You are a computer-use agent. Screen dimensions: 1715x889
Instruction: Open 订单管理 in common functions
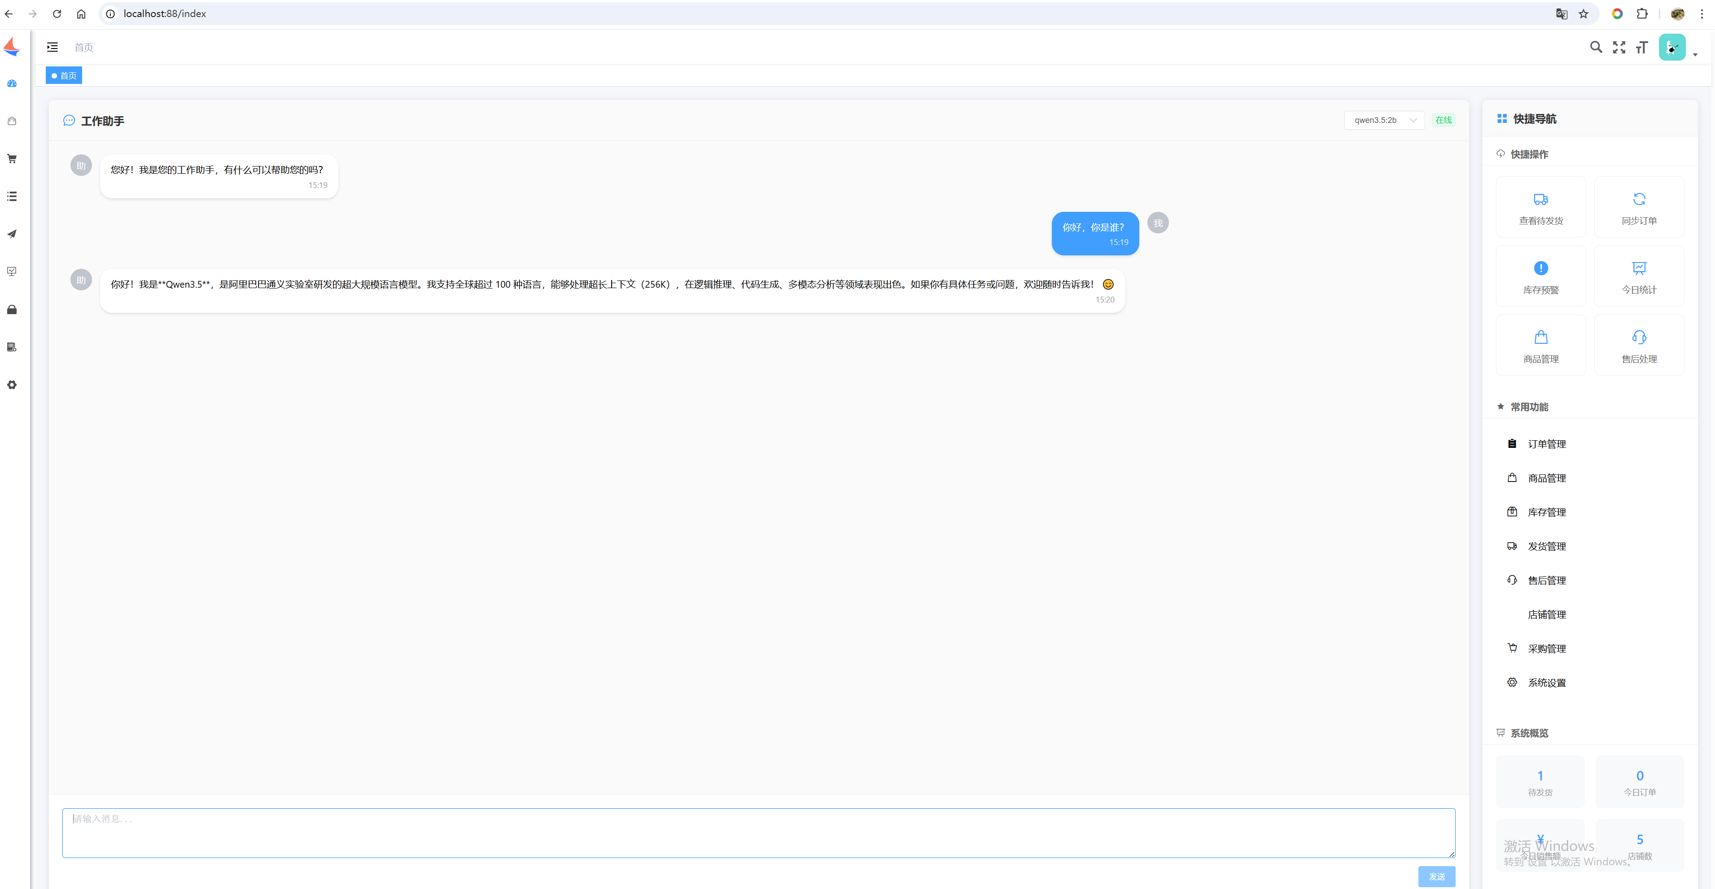pyautogui.click(x=1546, y=444)
